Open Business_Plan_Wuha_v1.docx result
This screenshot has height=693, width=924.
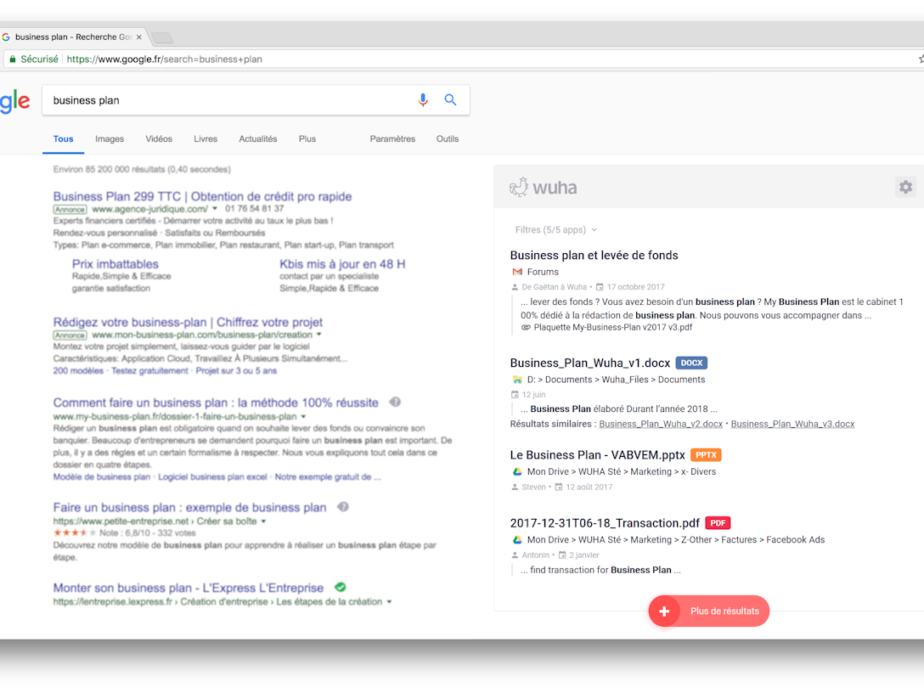click(x=590, y=363)
